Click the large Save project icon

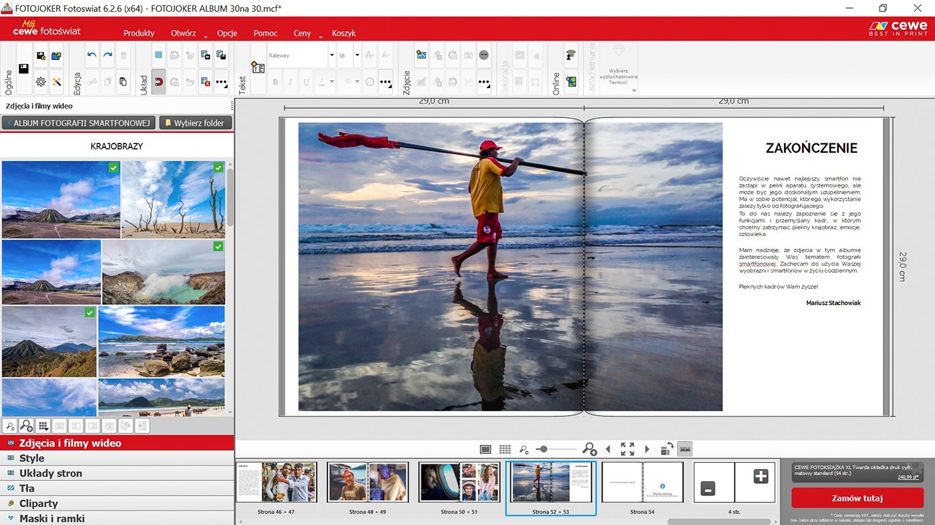(24, 69)
